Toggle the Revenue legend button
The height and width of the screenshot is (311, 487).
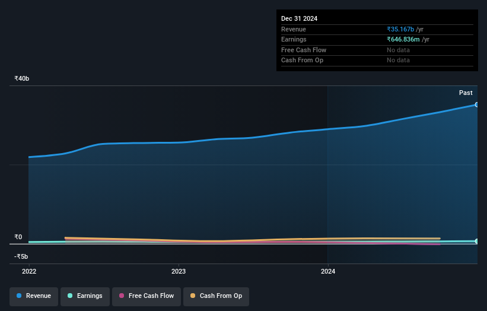[34, 296]
